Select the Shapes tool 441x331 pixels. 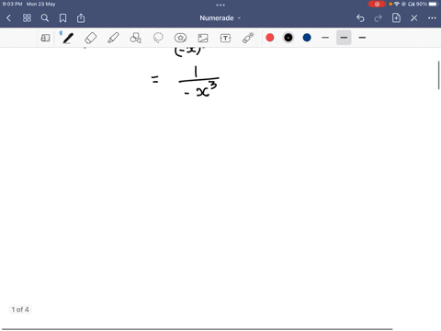point(136,38)
